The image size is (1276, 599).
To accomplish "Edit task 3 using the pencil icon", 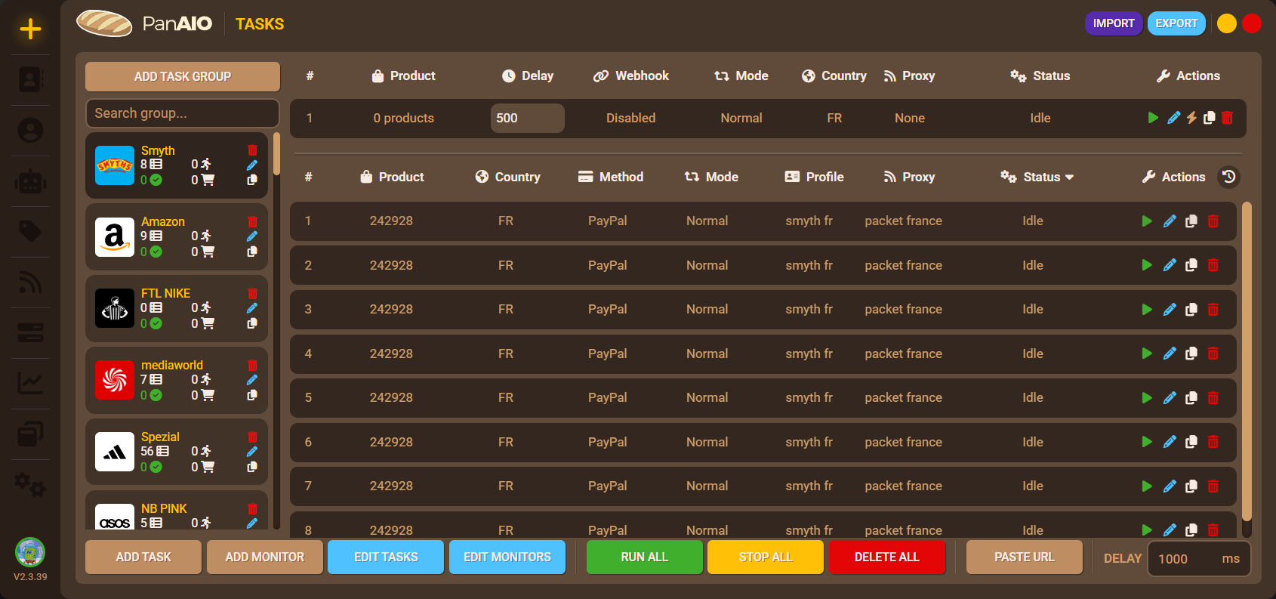I will click(x=1170, y=310).
